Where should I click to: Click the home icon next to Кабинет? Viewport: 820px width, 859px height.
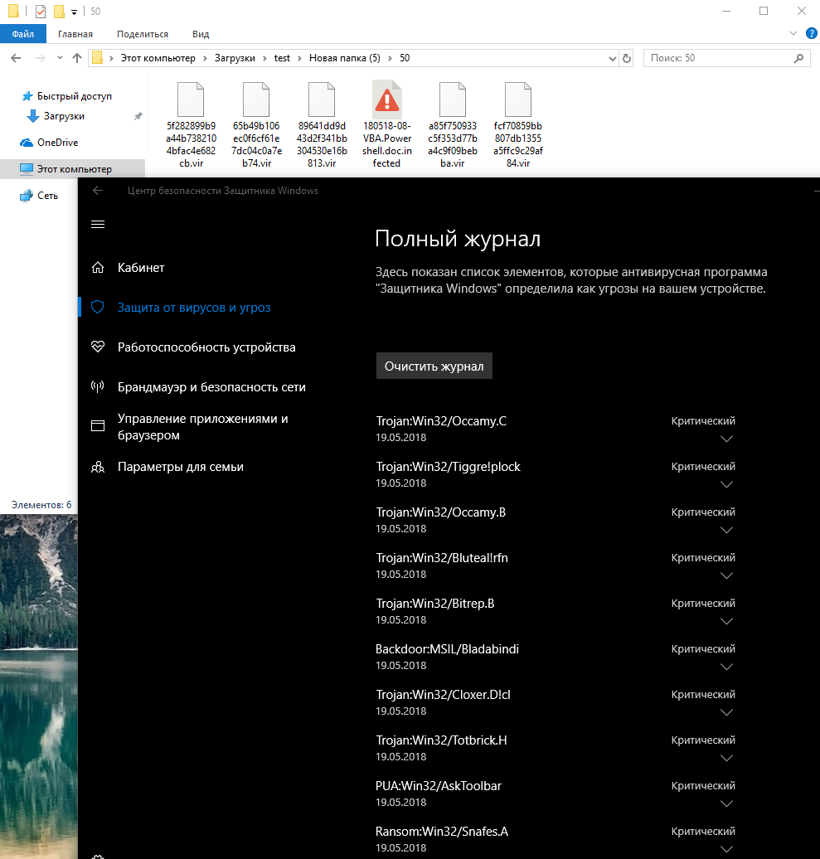click(98, 267)
